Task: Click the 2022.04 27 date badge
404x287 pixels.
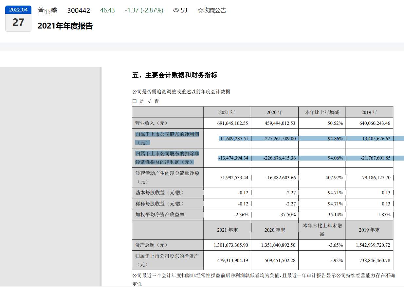Action: pyautogui.click(x=18, y=19)
